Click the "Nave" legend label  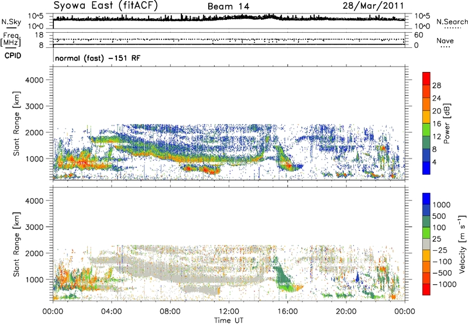point(445,40)
